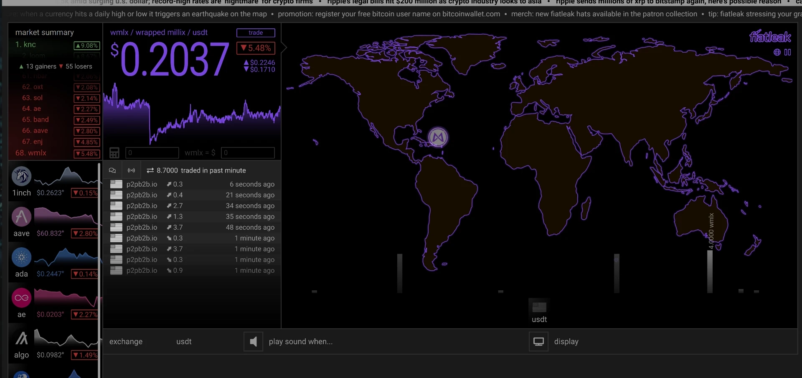Select the aave coin icon
Screen dimensions: 802x378
(22, 217)
